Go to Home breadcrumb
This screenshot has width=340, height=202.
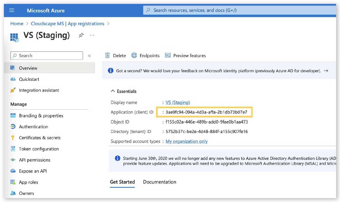pos(17,24)
